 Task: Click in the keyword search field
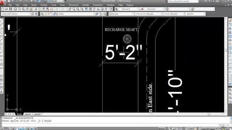183,1
